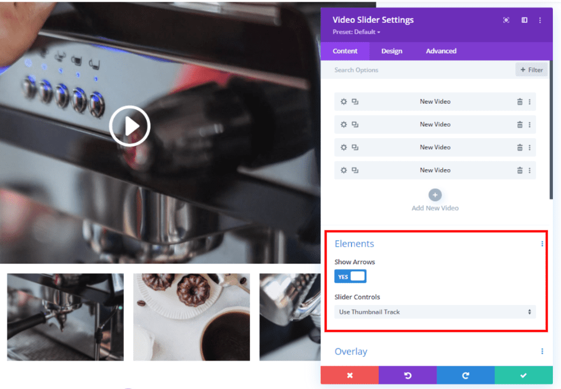Screen dimensions: 561x389
Task: Open the Filter options button
Action: tap(531, 69)
